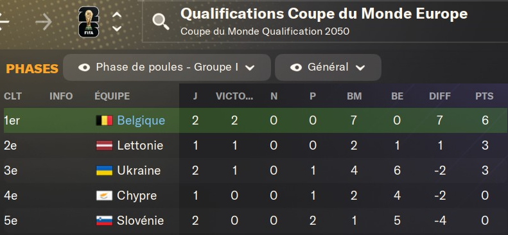
Task: Click the forward navigation arrow
Action: pyautogui.click(x=44, y=22)
